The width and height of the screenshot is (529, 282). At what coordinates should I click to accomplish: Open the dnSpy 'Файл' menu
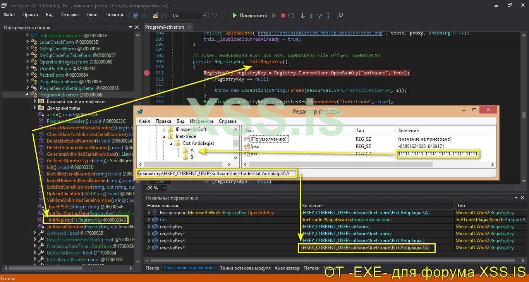tap(9, 15)
